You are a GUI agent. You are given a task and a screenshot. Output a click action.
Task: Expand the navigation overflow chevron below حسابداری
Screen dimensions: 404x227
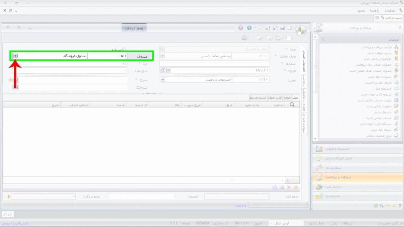[400, 205]
